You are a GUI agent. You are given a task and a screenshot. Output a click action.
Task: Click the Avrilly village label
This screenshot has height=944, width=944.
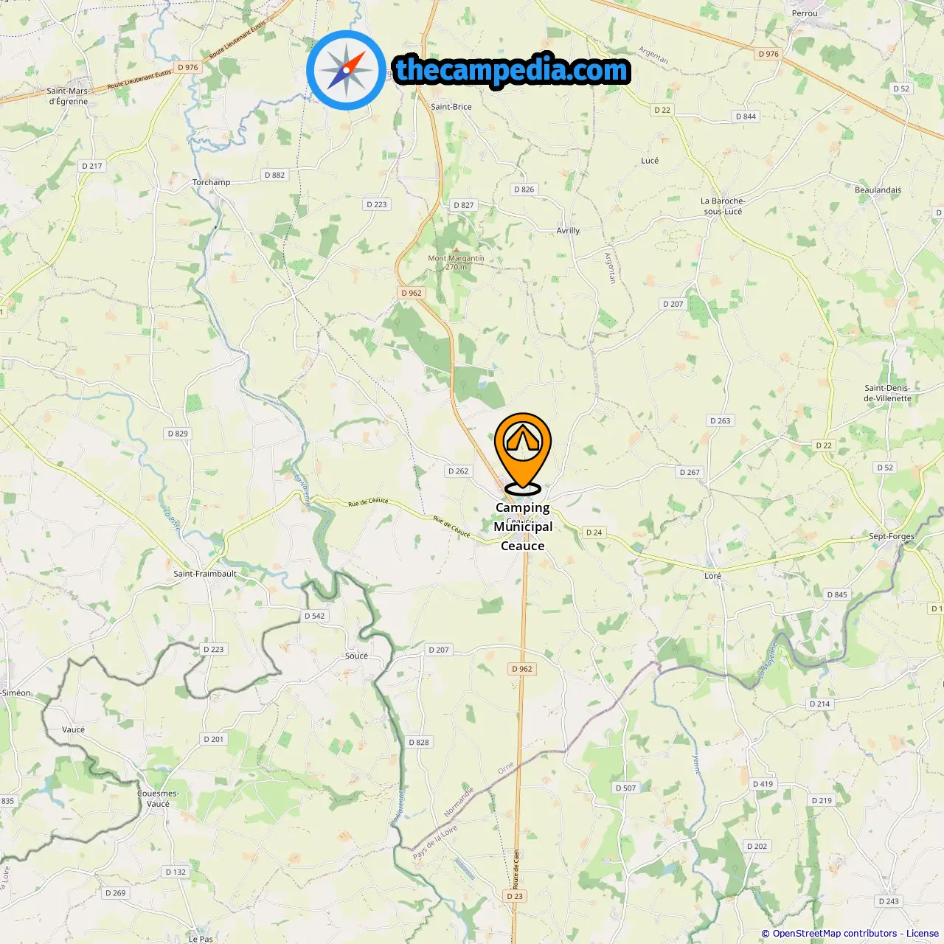coord(568,231)
